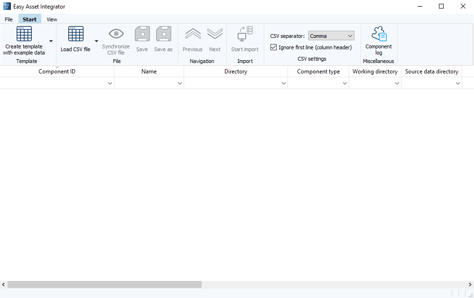The width and height of the screenshot is (474, 298).
Task: Uncheck Ignore first line (column header)
Action: [273, 47]
